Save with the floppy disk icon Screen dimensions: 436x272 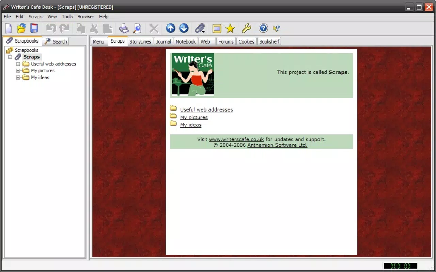coord(34,28)
